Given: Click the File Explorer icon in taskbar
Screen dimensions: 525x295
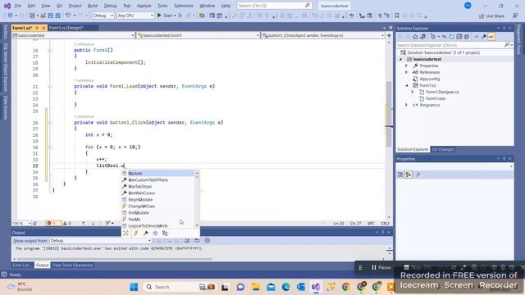Looking at the screenshot, I should pos(256,287).
